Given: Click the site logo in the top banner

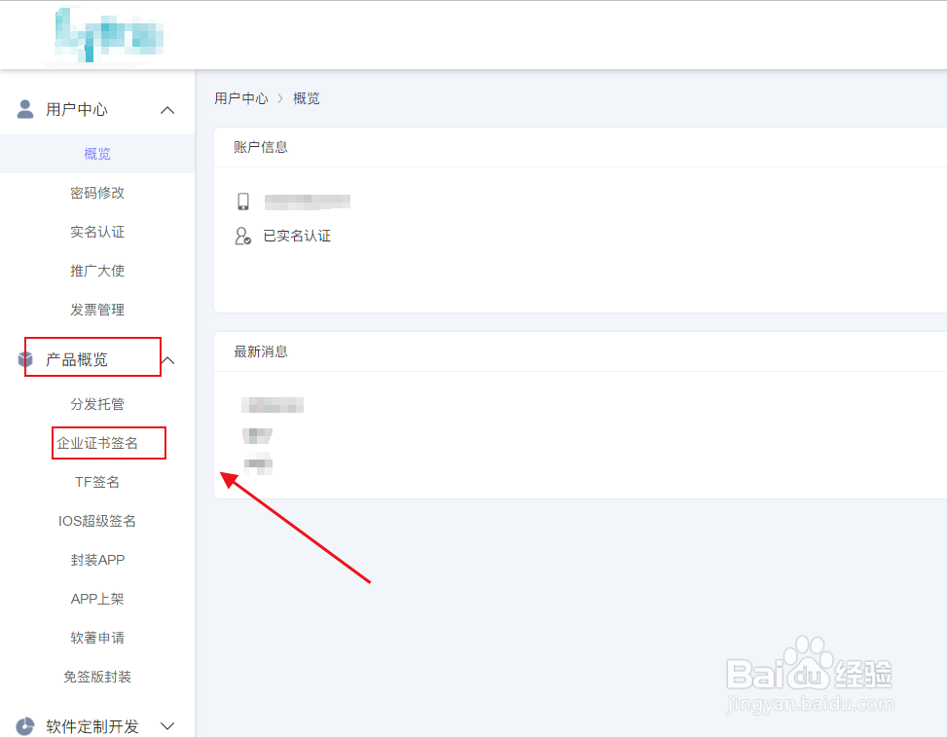Looking at the screenshot, I should click(x=107, y=35).
